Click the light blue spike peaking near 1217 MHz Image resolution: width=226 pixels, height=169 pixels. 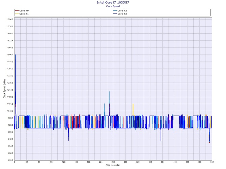coord(109,104)
